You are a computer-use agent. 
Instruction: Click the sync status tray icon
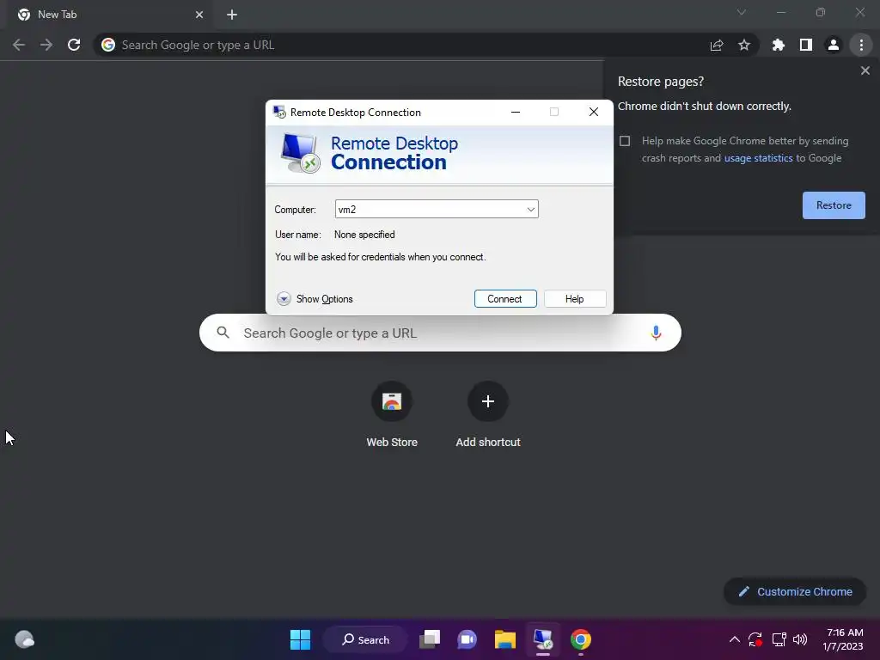(x=755, y=639)
